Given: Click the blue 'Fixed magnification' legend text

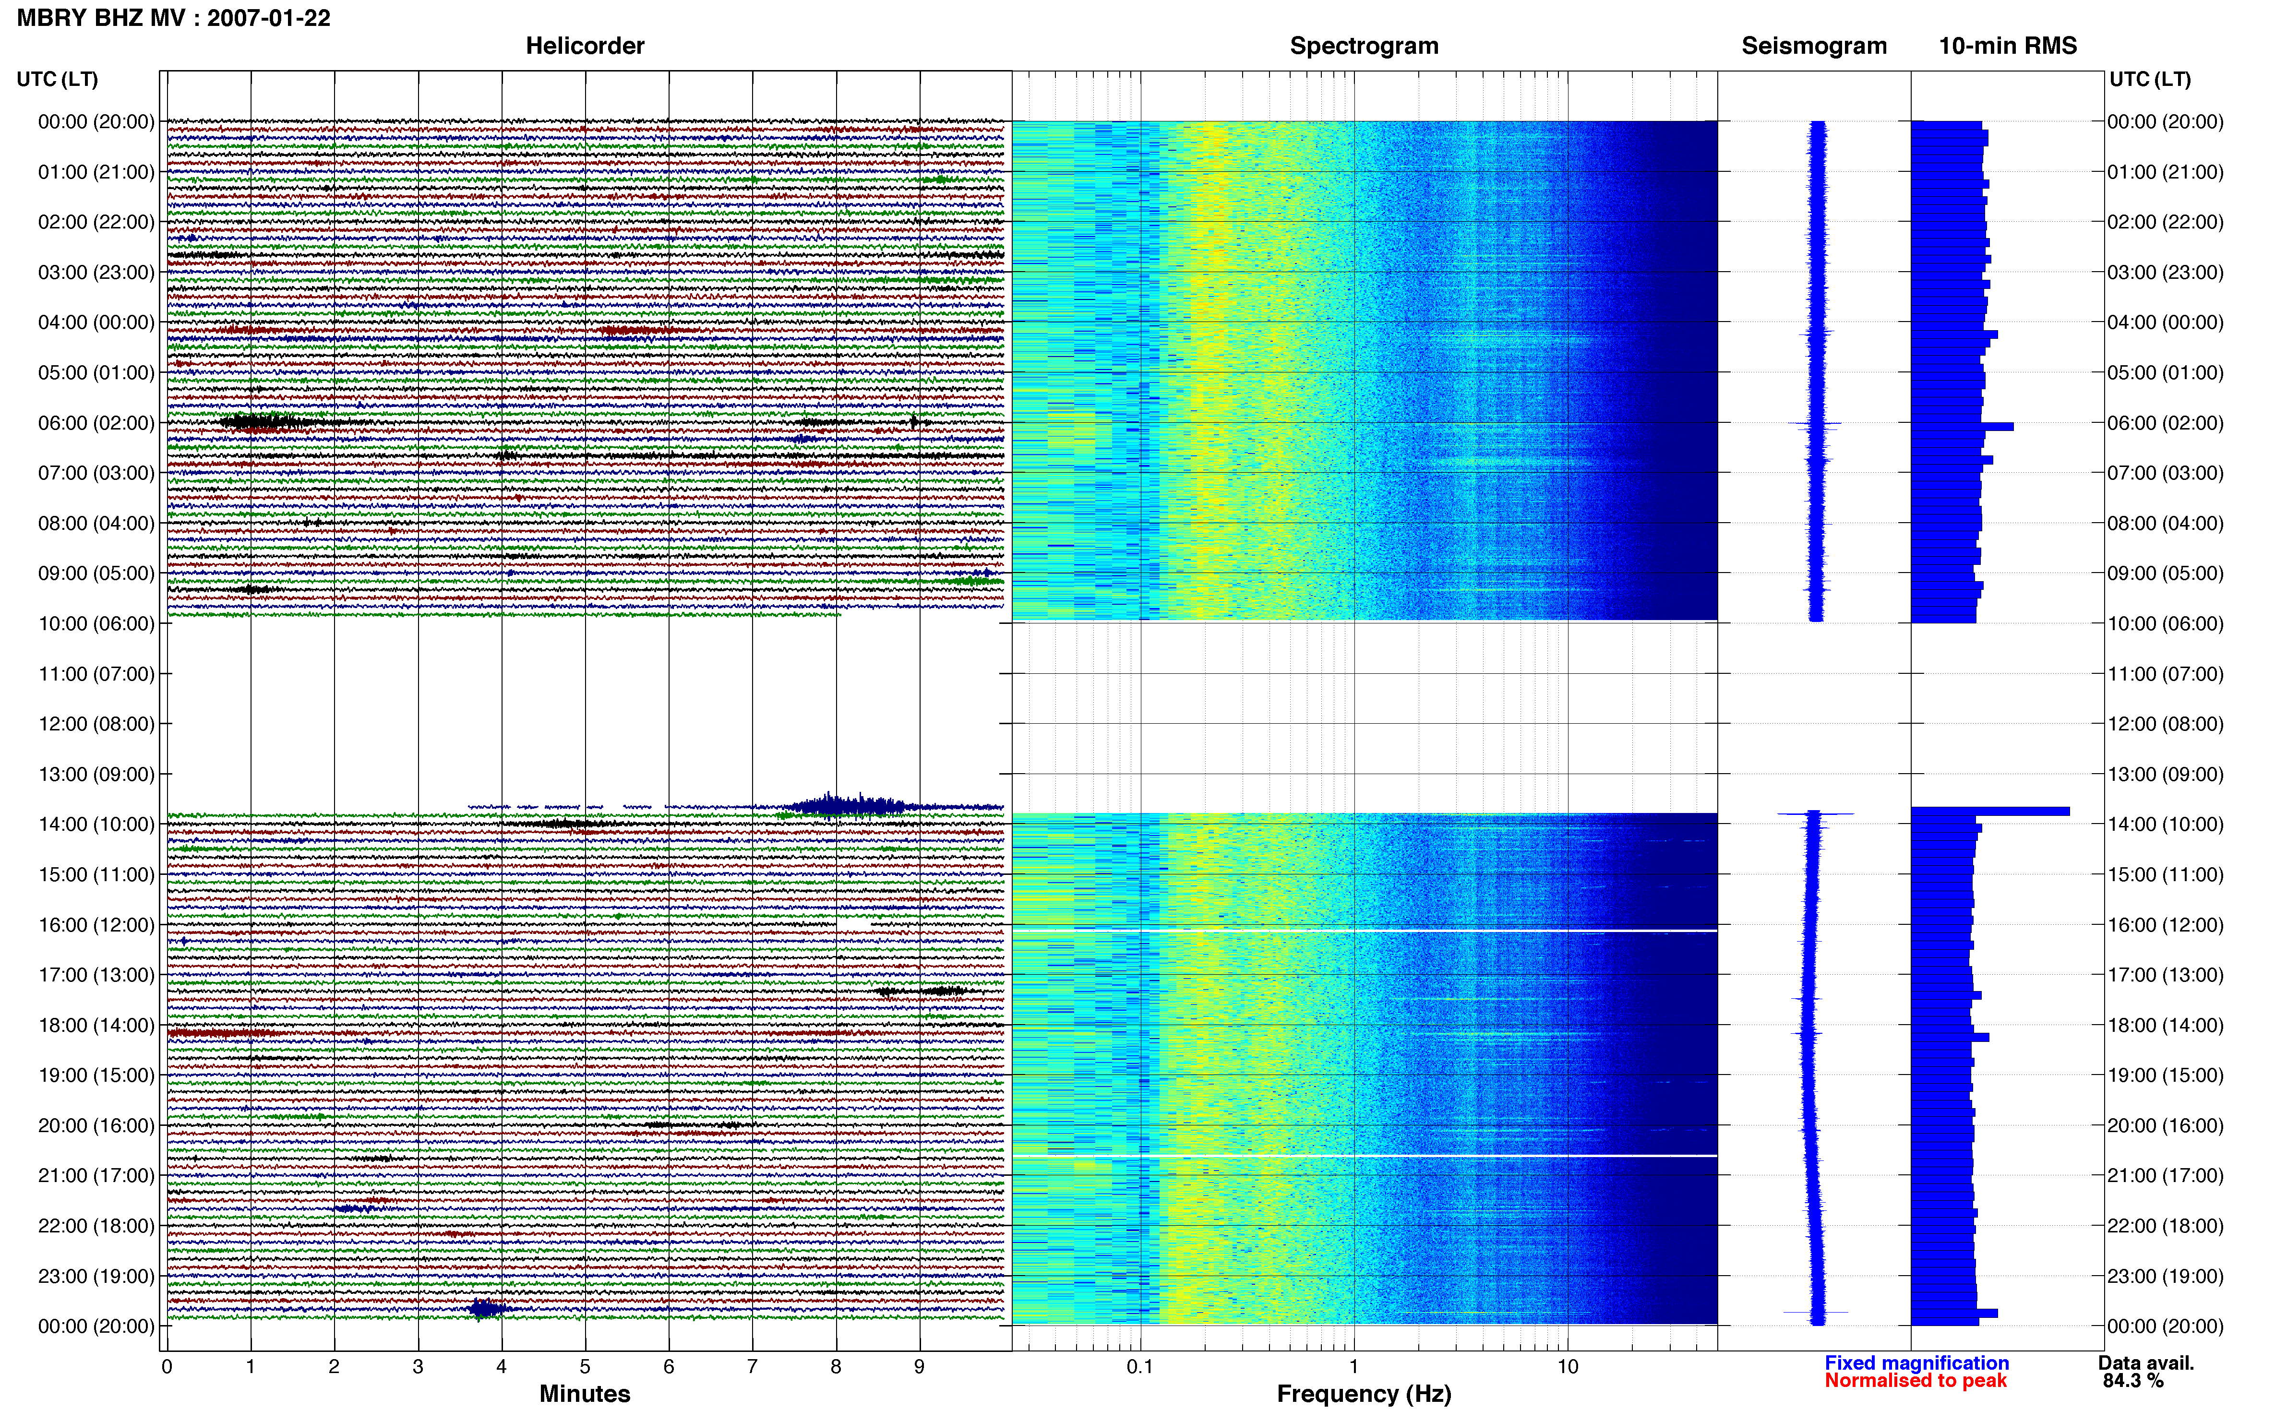Looking at the screenshot, I should pos(1916,1363).
